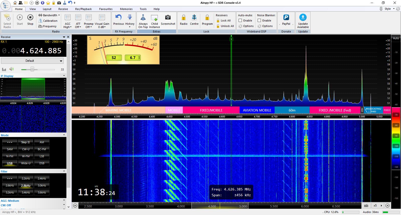Click the Screenshot camera icon
Screen dimensions: 401x215
click(168, 17)
